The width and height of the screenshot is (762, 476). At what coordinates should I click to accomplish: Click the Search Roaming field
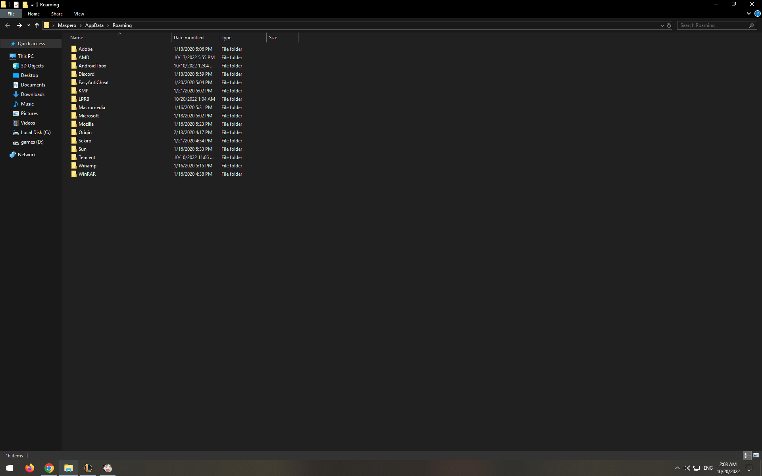[713, 25]
